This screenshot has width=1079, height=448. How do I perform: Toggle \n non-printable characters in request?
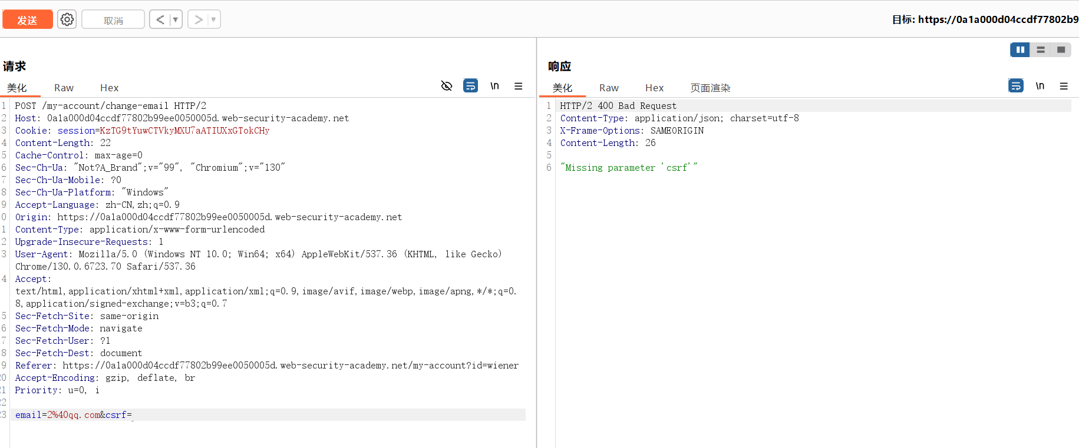[494, 86]
